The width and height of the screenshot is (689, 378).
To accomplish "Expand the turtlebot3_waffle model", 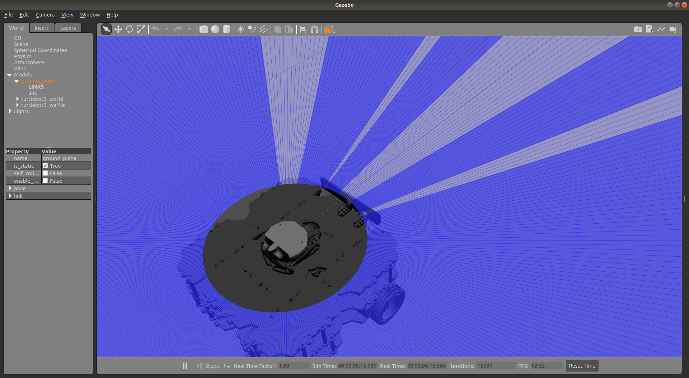I will pos(18,105).
